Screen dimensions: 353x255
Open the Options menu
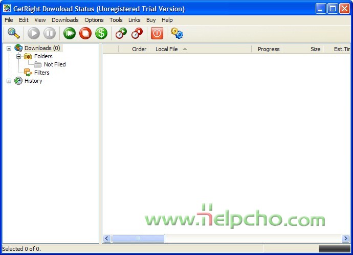[94, 20]
